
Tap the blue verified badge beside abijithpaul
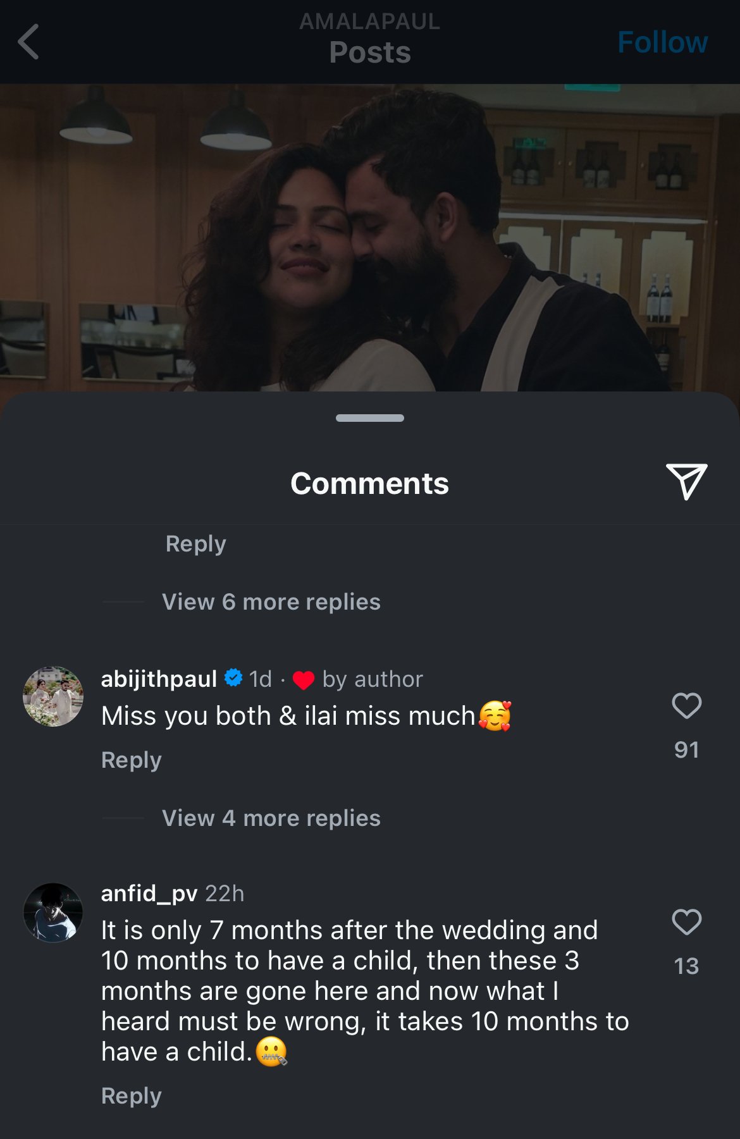click(233, 678)
